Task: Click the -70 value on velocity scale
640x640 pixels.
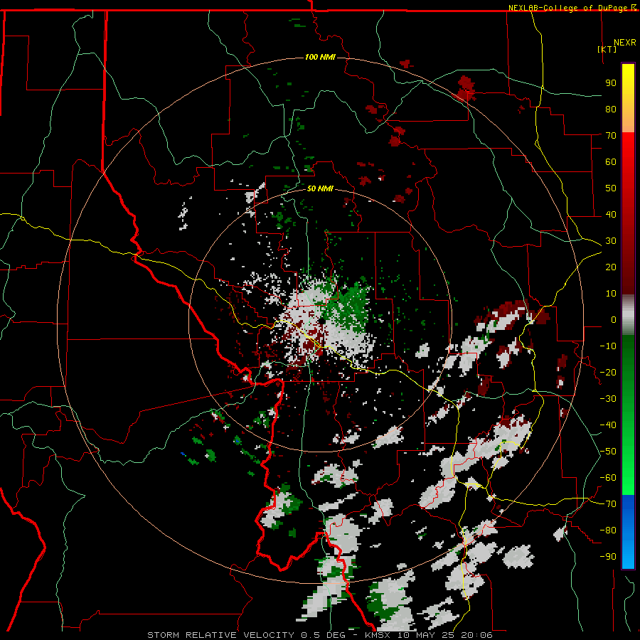Action: click(608, 504)
